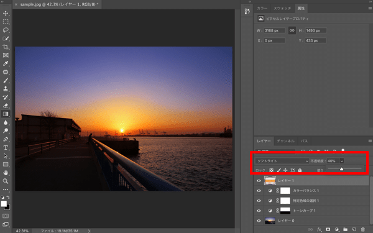
Task: Switch to the カラー tab
Action: (262, 8)
